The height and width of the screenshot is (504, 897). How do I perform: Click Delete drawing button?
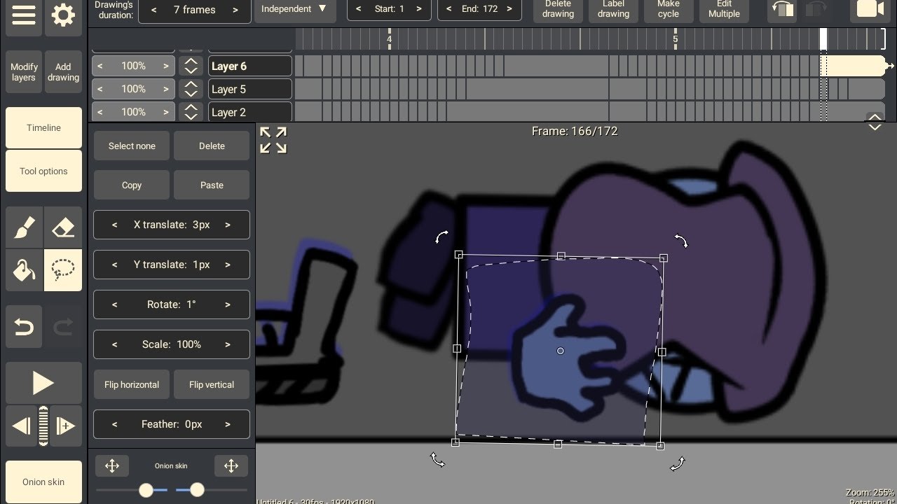tap(558, 9)
